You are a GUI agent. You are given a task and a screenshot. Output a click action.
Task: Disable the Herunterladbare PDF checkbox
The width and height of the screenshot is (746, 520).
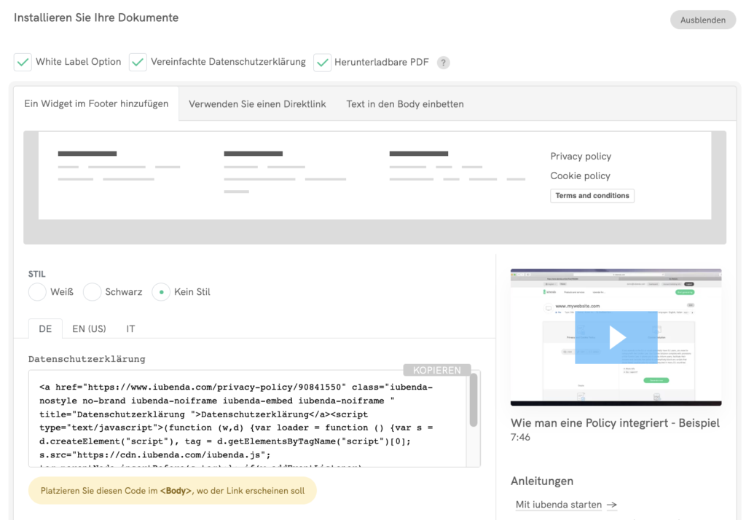[x=322, y=63]
